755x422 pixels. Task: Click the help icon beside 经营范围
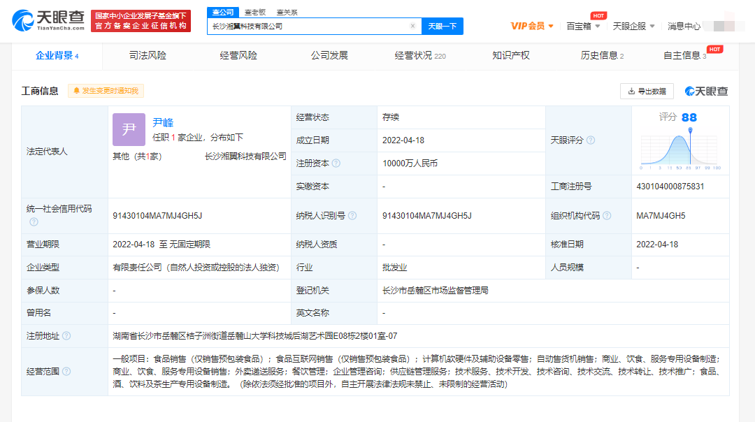(66, 372)
